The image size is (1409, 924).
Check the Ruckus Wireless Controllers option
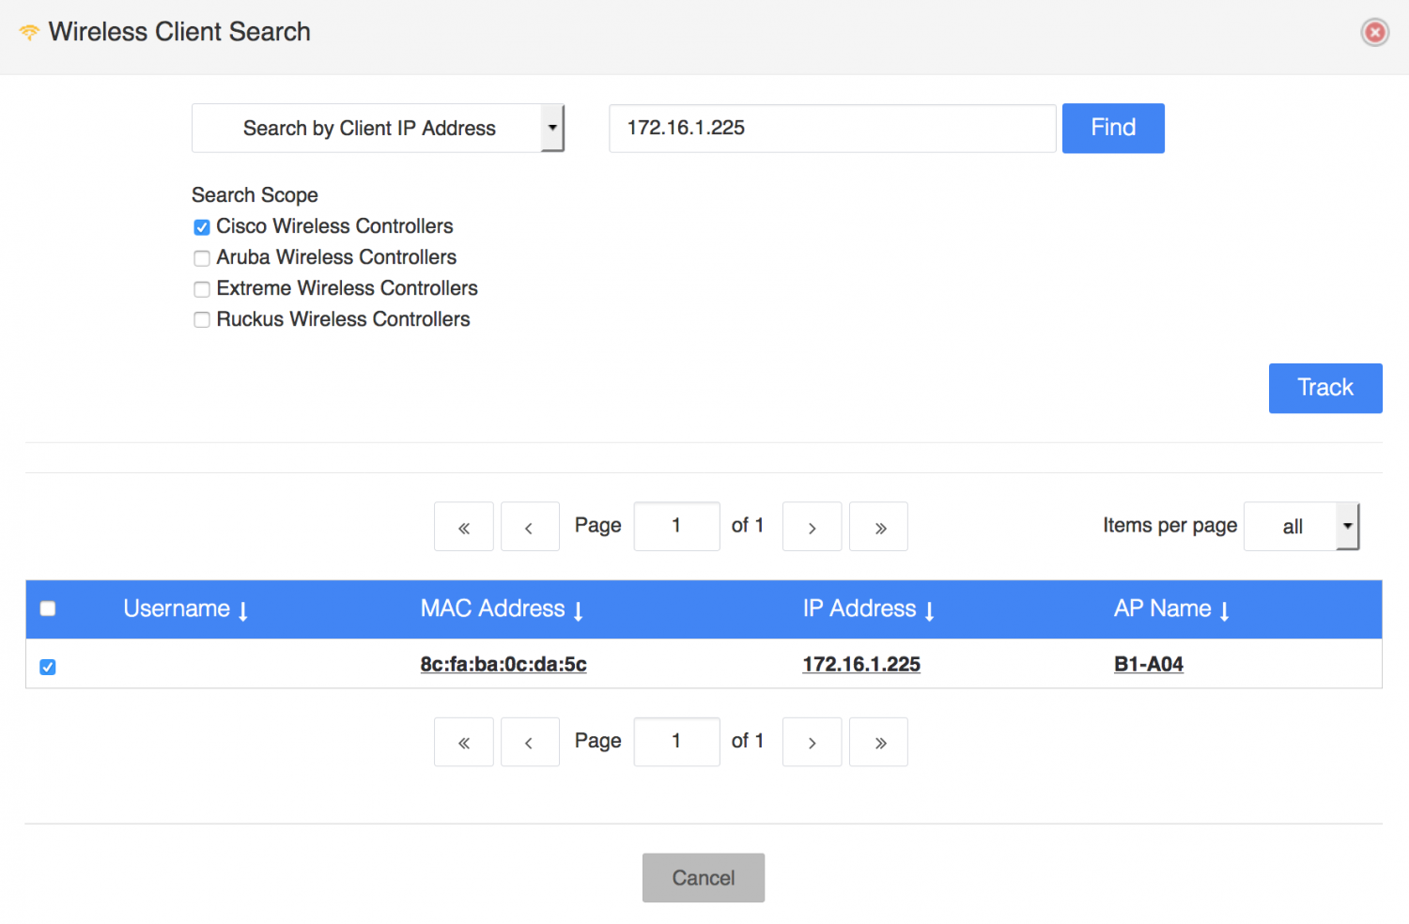coord(202,319)
